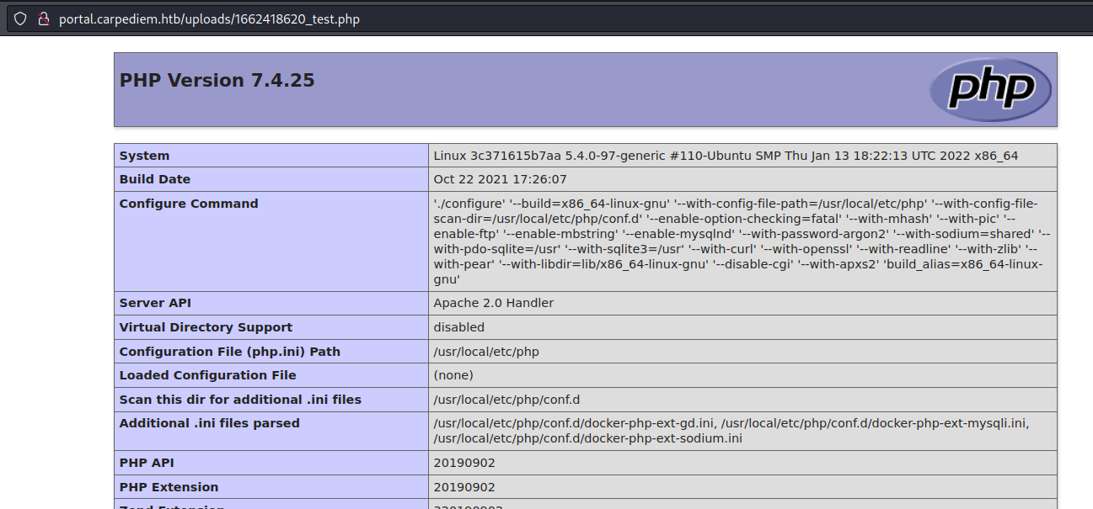Click the Apache 2.0 Handler value
The image size is (1093, 509).
click(x=494, y=303)
